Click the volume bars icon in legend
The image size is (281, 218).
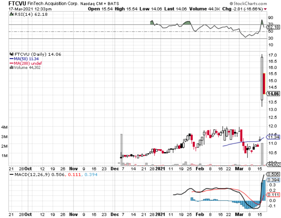[x=11, y=68]
